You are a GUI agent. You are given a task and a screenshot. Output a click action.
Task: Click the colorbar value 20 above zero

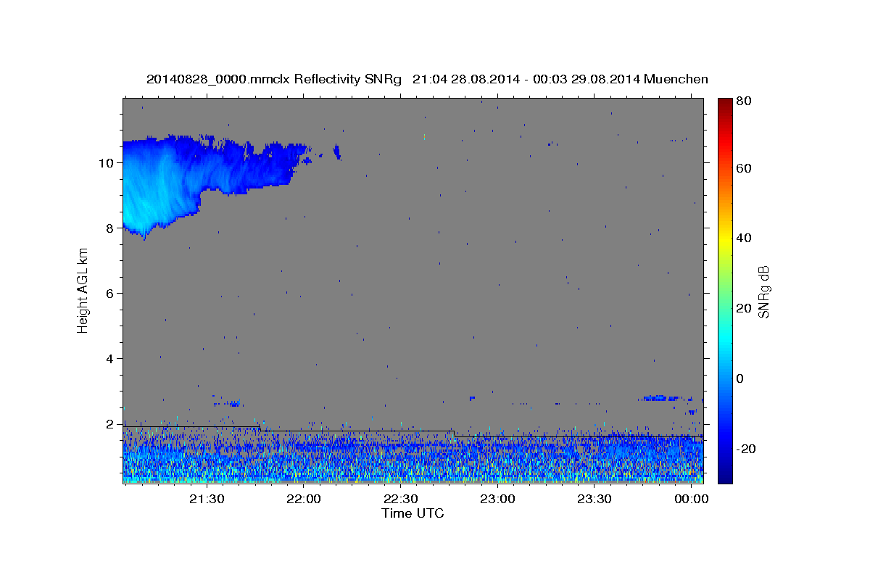click(x=744, y=308)
